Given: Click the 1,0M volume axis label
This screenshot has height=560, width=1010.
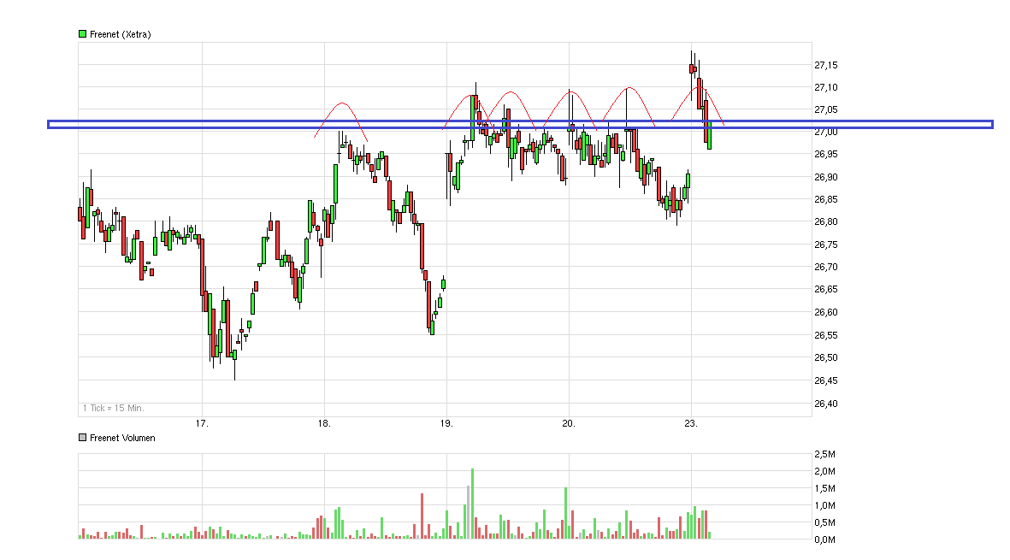Looking at the screenshot, I should point(824,506).
